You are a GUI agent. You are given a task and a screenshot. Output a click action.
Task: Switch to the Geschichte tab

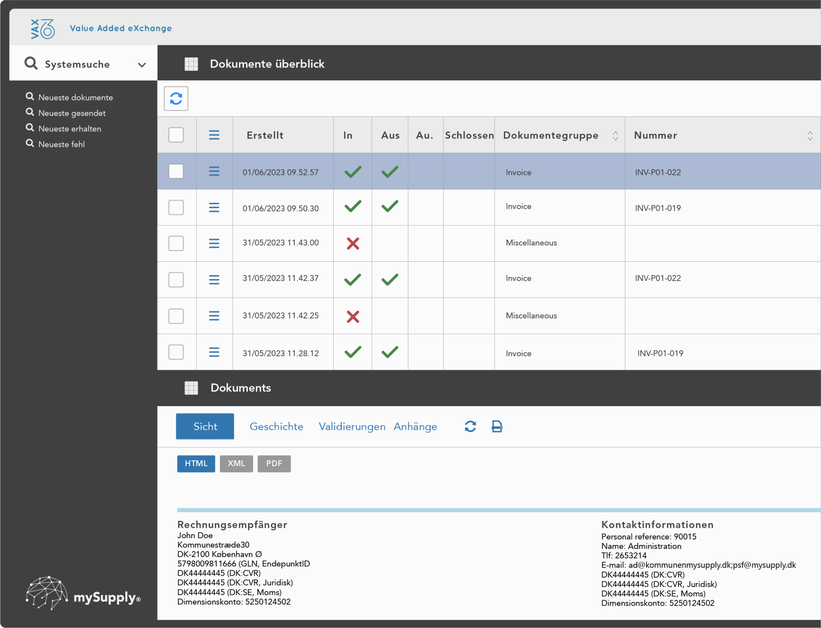pyautogui.click(x=276, y=427)
